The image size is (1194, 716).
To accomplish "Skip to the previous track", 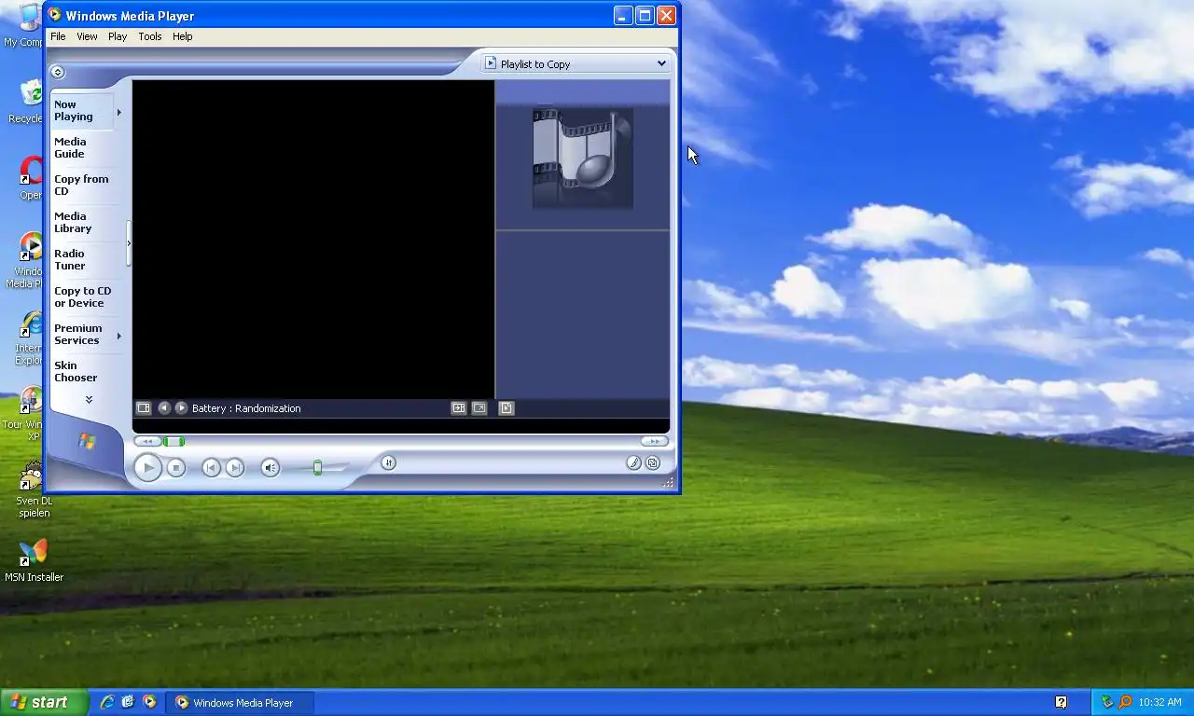I will [x=212, y=468].
